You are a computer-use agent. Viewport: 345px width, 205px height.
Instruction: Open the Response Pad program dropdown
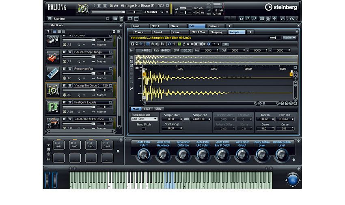(111, 69)
